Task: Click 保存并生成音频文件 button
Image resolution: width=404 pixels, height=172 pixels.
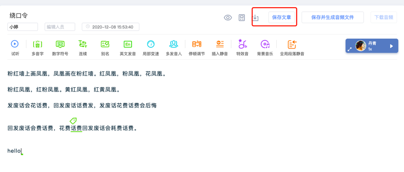Action: 333,18
